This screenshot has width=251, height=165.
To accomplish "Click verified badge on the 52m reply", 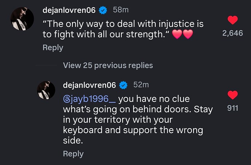I will 124,85.
